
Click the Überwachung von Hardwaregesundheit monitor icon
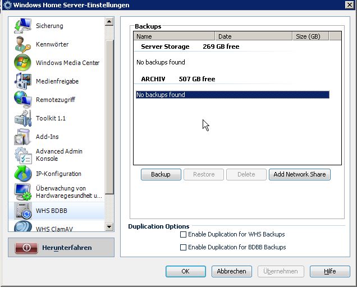22,192
